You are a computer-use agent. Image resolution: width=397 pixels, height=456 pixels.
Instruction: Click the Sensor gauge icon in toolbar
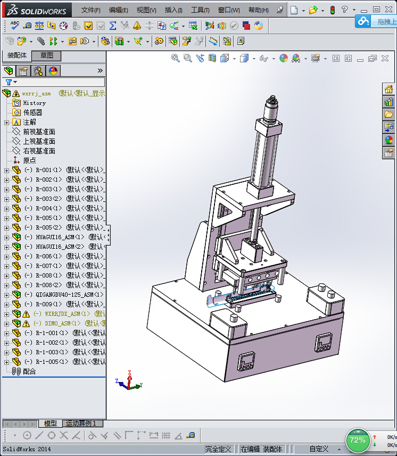[64, 26]
